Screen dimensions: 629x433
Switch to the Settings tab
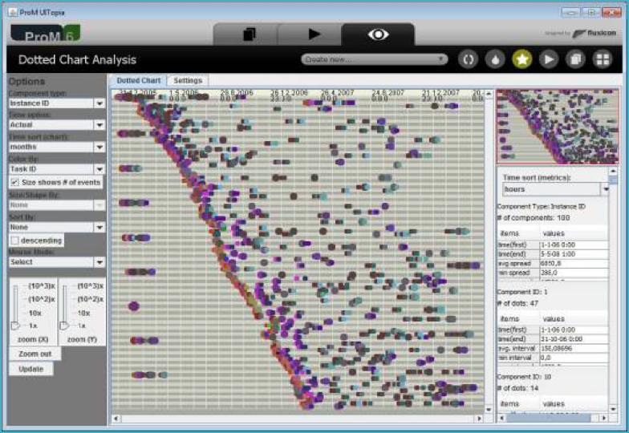[188, 80]
